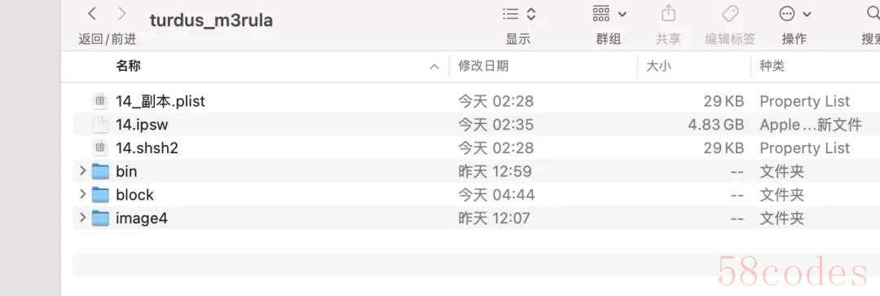The image size is (880, 296).
Task: Select the image4 folder icon
Action: pos(100,218)
